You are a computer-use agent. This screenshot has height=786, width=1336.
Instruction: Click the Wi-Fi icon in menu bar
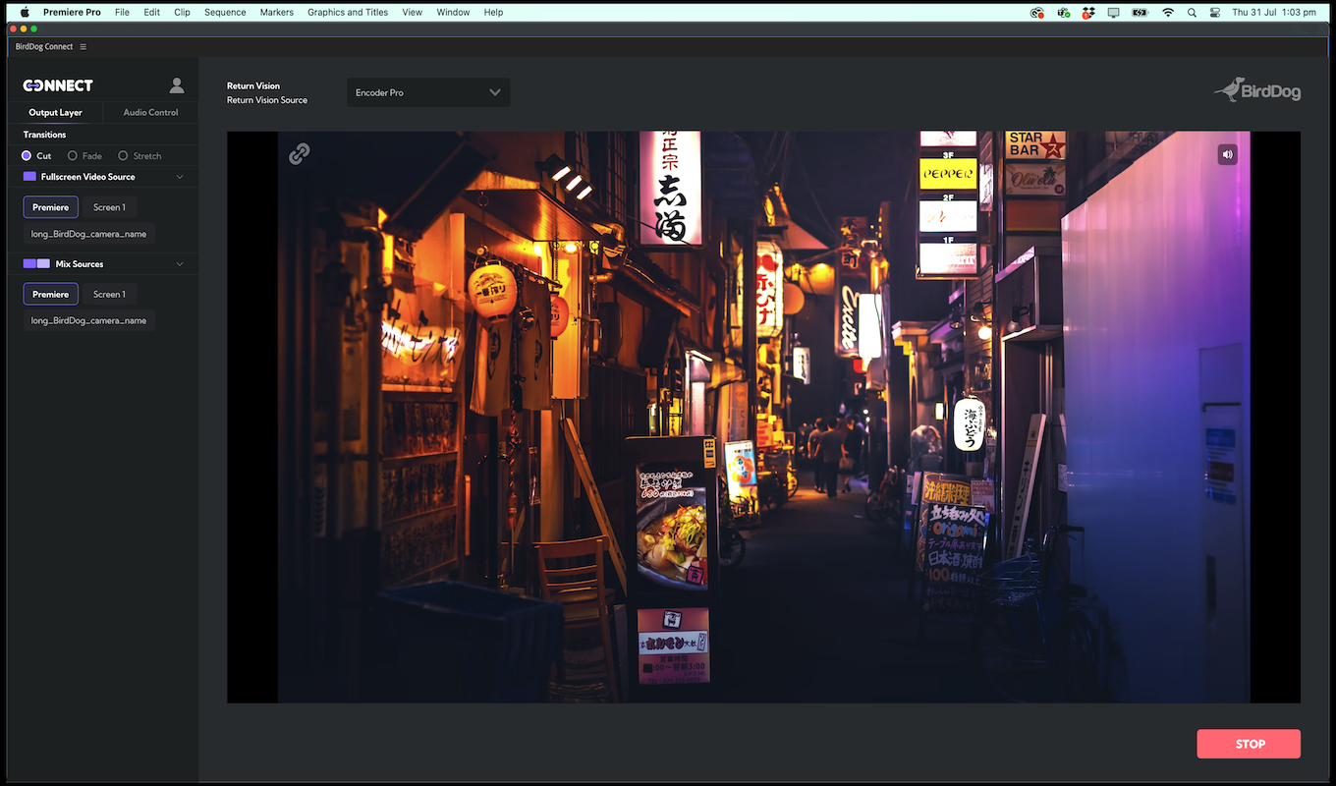tap(1167, 13)
